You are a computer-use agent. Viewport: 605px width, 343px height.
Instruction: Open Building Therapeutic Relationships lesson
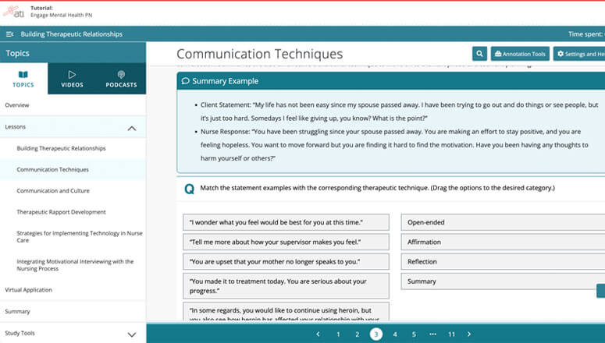[x=61, y=148]
